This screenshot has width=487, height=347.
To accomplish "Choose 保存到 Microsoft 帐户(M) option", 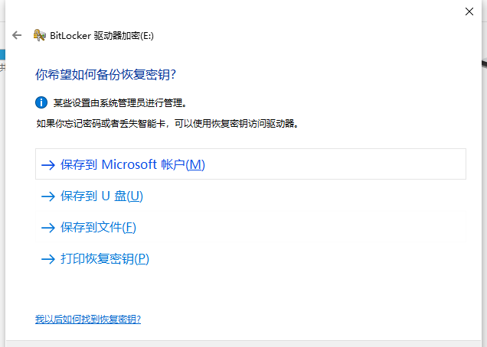I will (x=250, y=164).
